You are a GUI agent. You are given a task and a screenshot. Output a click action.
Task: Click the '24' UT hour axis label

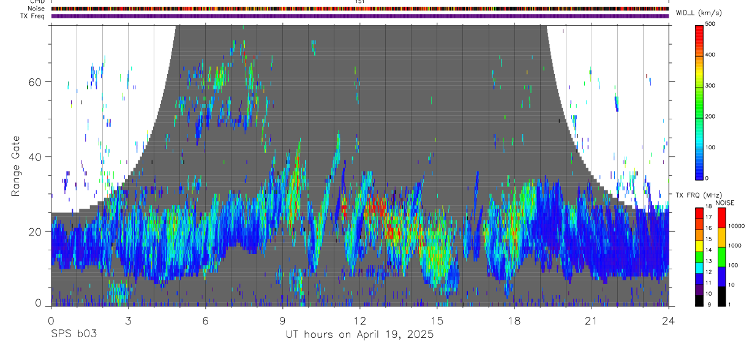[669, 320]
